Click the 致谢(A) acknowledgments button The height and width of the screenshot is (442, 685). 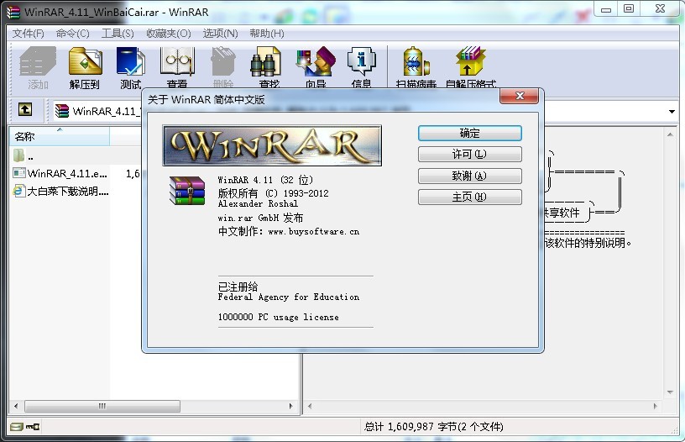point(469,176)
